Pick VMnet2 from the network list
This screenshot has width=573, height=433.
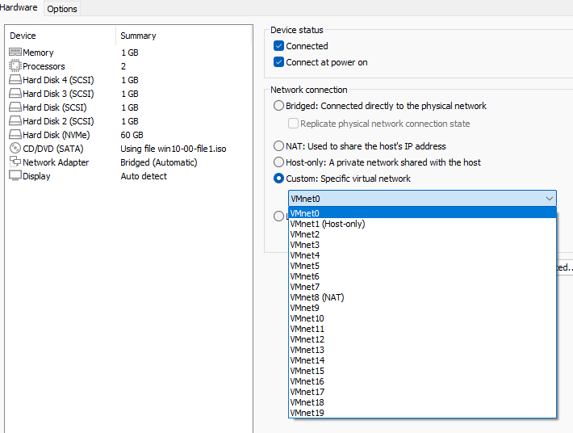point(422,234)
